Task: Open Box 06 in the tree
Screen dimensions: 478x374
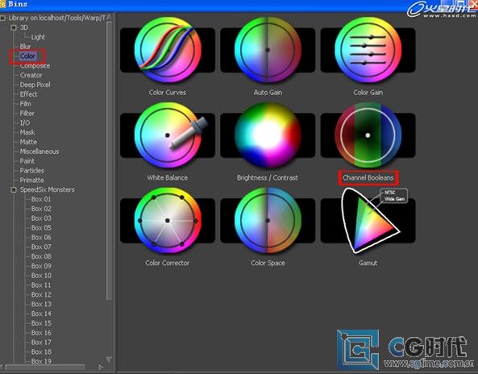Action: [x=41, y=237]
